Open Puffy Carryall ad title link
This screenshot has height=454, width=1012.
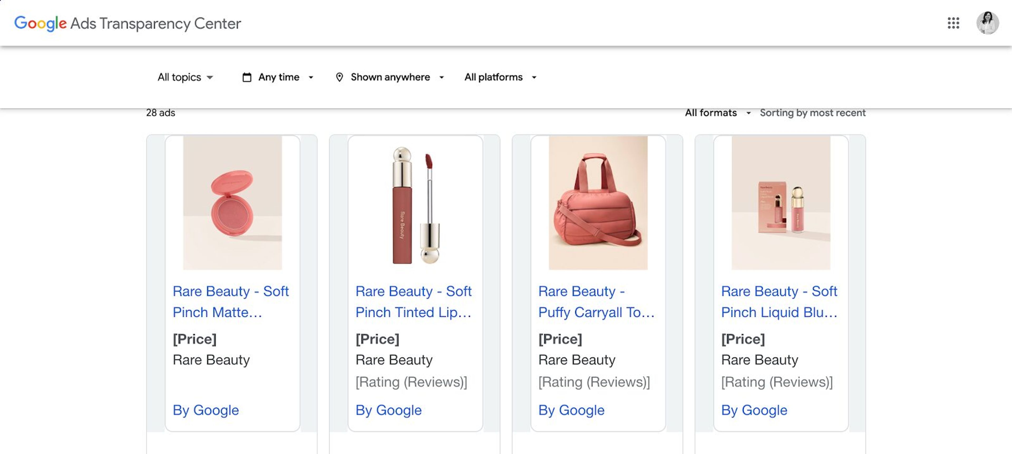coord(596,302)
